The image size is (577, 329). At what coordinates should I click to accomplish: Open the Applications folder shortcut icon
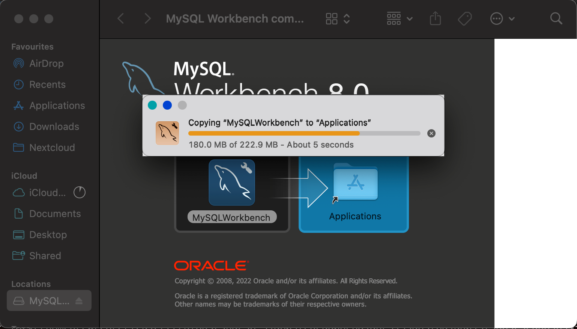click(355, 183)
